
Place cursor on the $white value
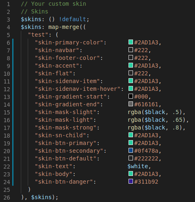(x=138, y=166)
